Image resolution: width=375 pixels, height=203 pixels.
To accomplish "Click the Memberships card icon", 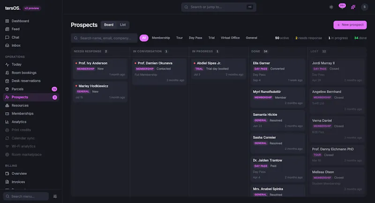I will pos(7,114).
